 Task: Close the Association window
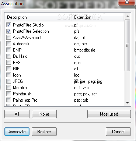pyautogui.click(x=127, y=2)
